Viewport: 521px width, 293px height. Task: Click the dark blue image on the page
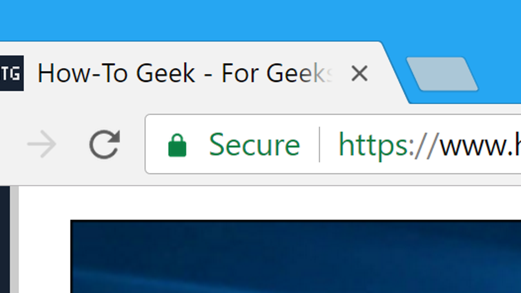pos(297,257)
